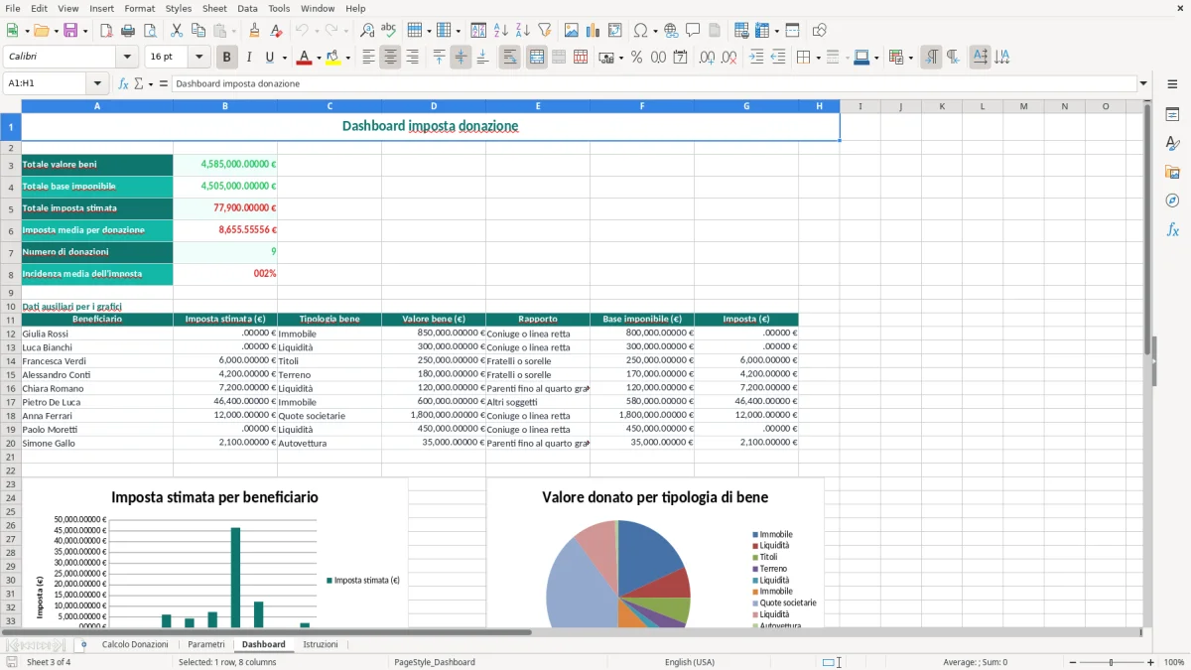Open the font name dropdown
Image resolution: width=1191 pixels, height=670 pixels.
click(x=127, y=58)
